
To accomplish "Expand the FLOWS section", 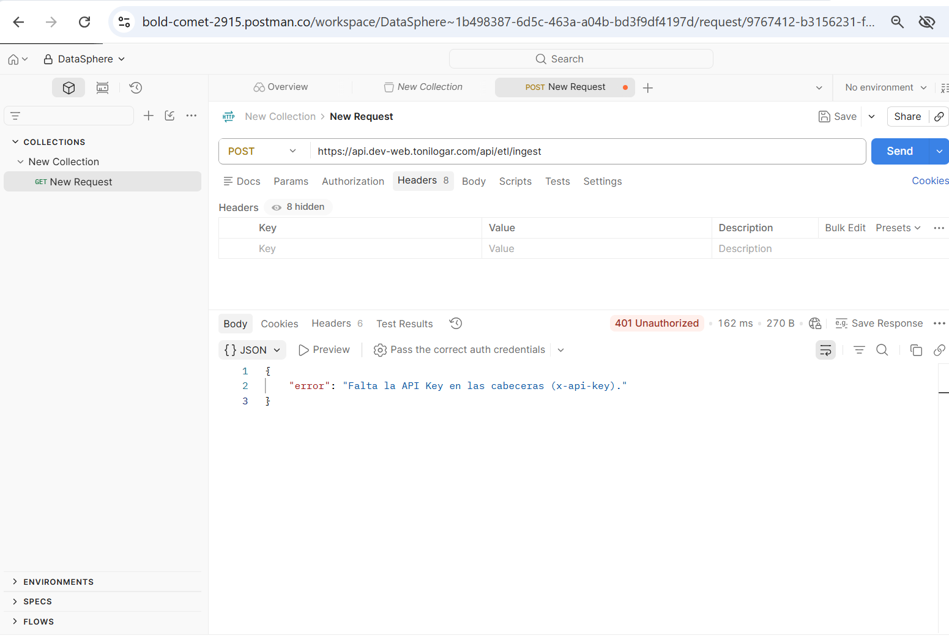I will 15,621.
